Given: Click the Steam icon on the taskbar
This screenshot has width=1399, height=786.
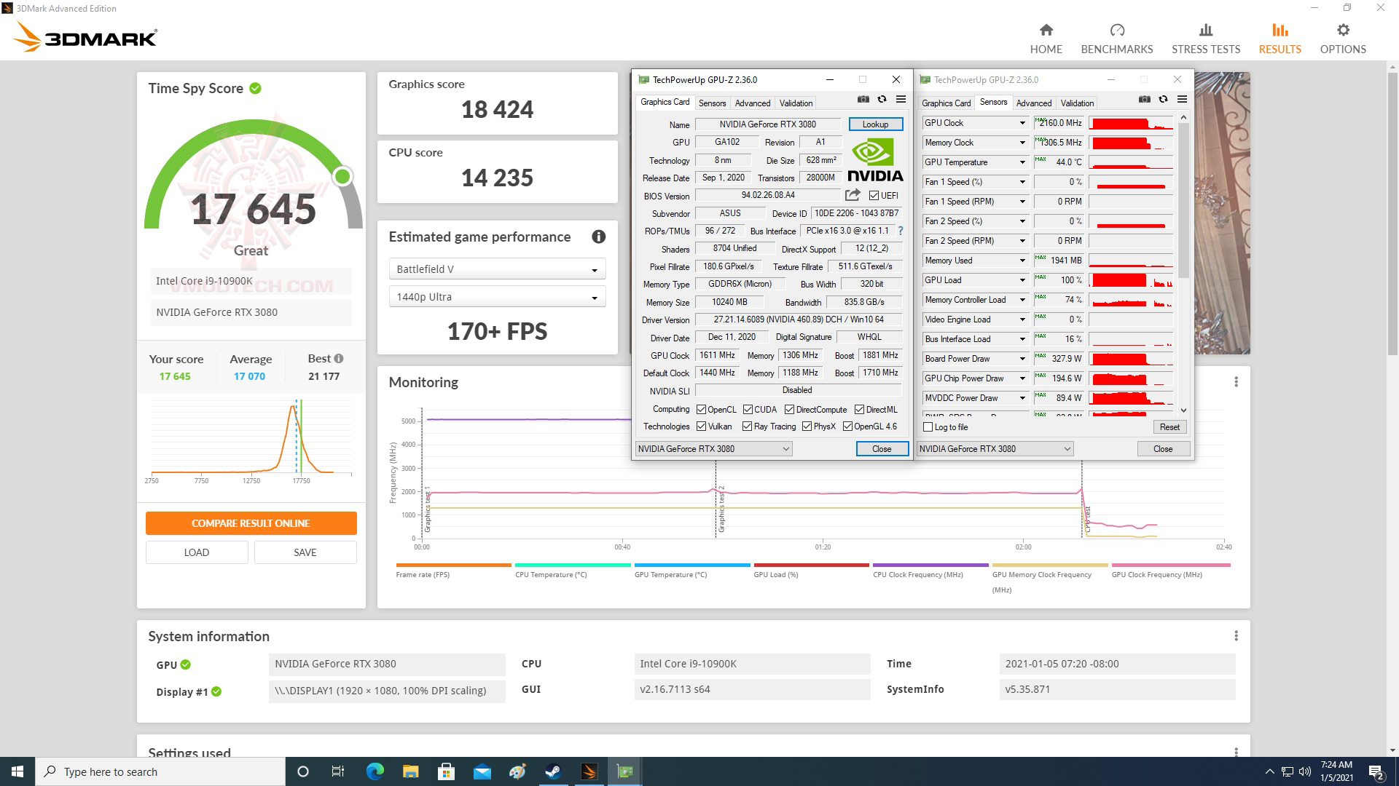Looking at the screenshot, I should pos(553,771).
